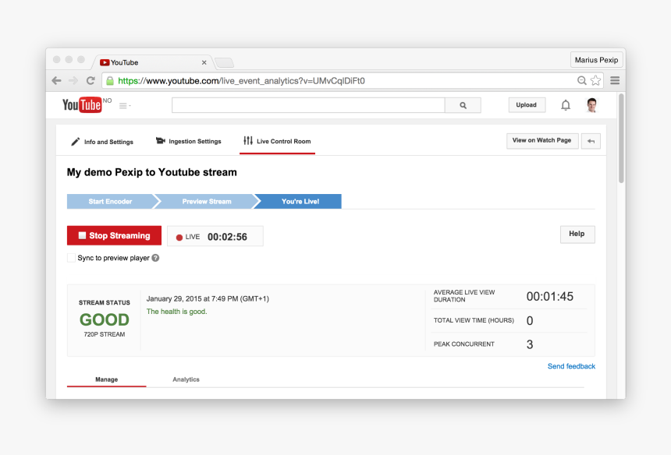Viewport: 671px width, 455px height.
Task: Click View on Watch Page button
Action: pos(541,140)
